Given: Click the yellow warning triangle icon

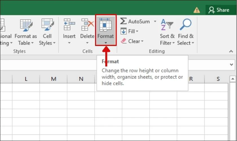Looking at the screenshot, I should pyautogui.click(x=197, y=10).
